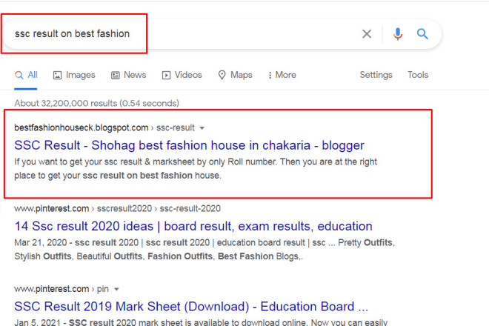Click 'About 32,200,000 results' text
The height and width of the screenshot is (326, 489).
(96, 103)
